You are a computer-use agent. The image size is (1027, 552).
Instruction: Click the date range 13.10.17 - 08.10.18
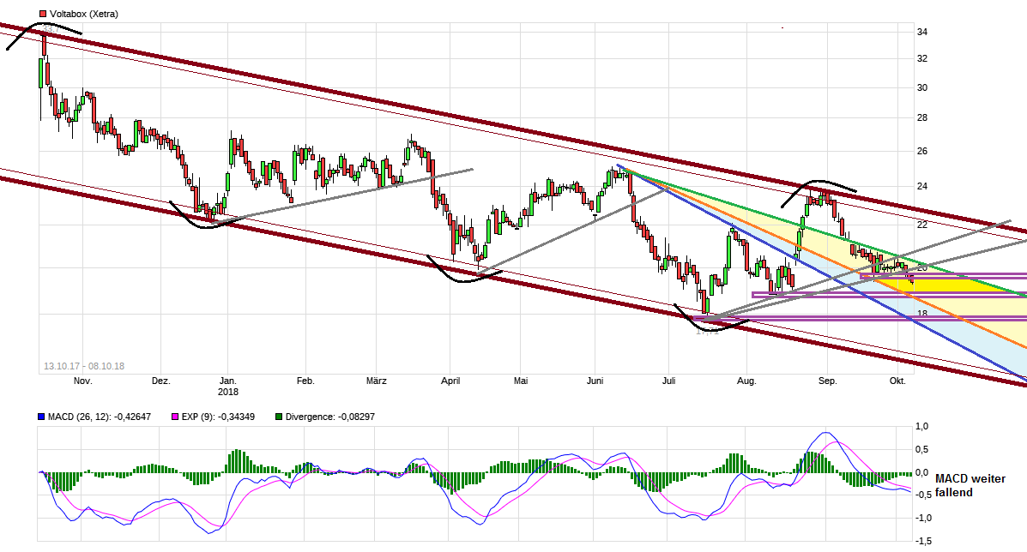[x=84, y=366]
